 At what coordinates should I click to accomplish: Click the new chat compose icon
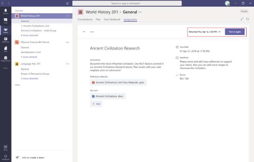[68, 3]
